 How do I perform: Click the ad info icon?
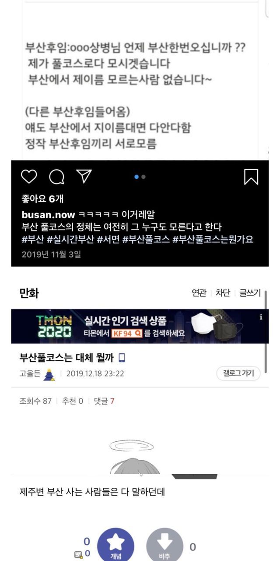tap(261, 317)
